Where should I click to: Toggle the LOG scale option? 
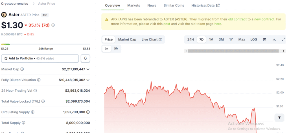tap(254, 40)
